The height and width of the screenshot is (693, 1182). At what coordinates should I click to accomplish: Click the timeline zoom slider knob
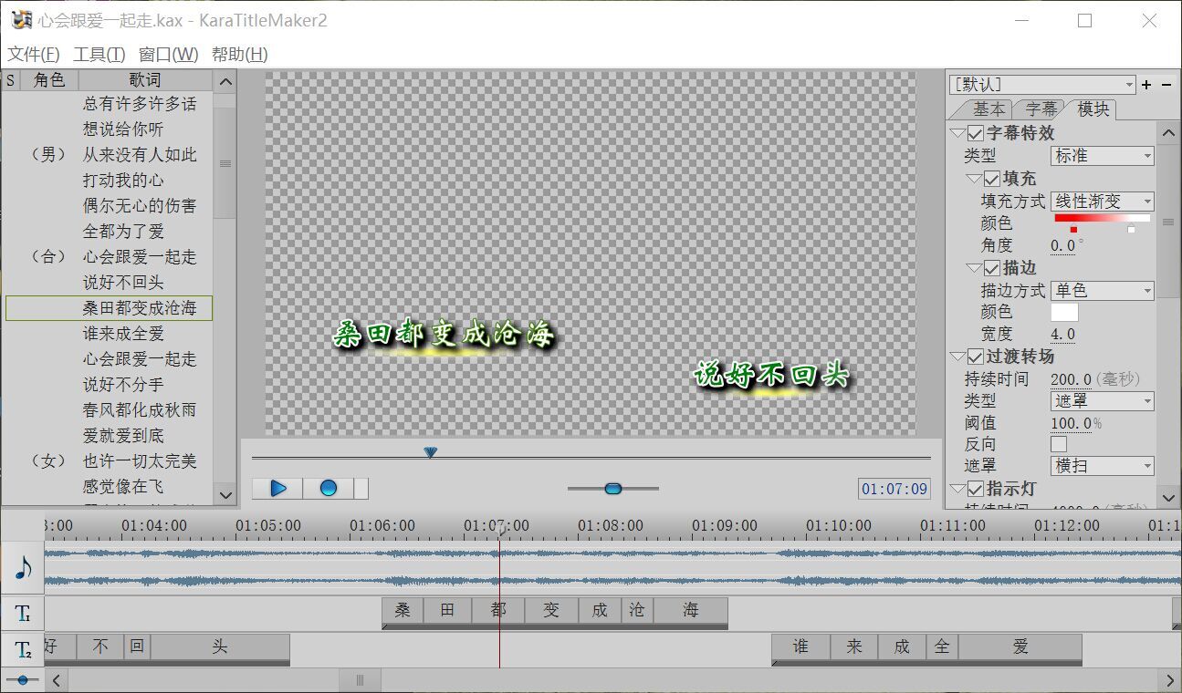[22, 680]
